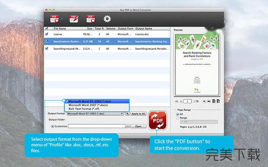Go to previous preview page

181,101
